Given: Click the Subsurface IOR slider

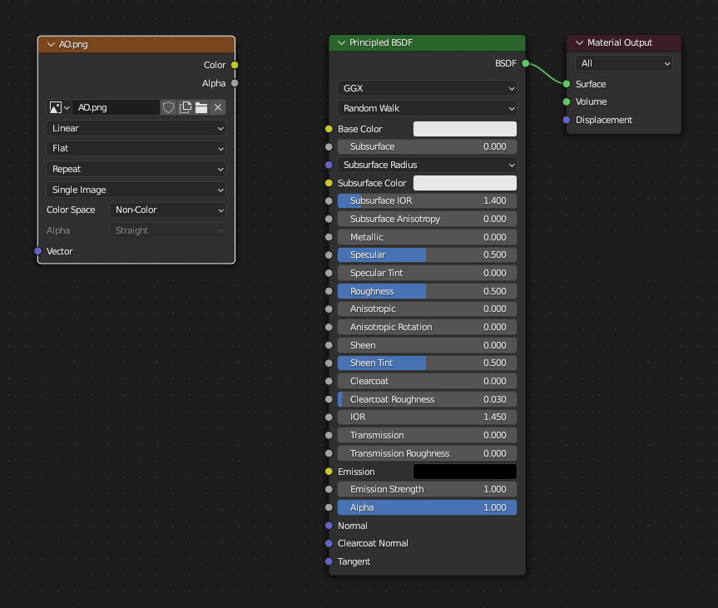Looking at the screenshot, I should pos(428,200).
